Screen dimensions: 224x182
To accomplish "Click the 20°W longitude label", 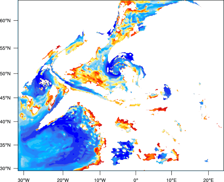I will point(63,180).
